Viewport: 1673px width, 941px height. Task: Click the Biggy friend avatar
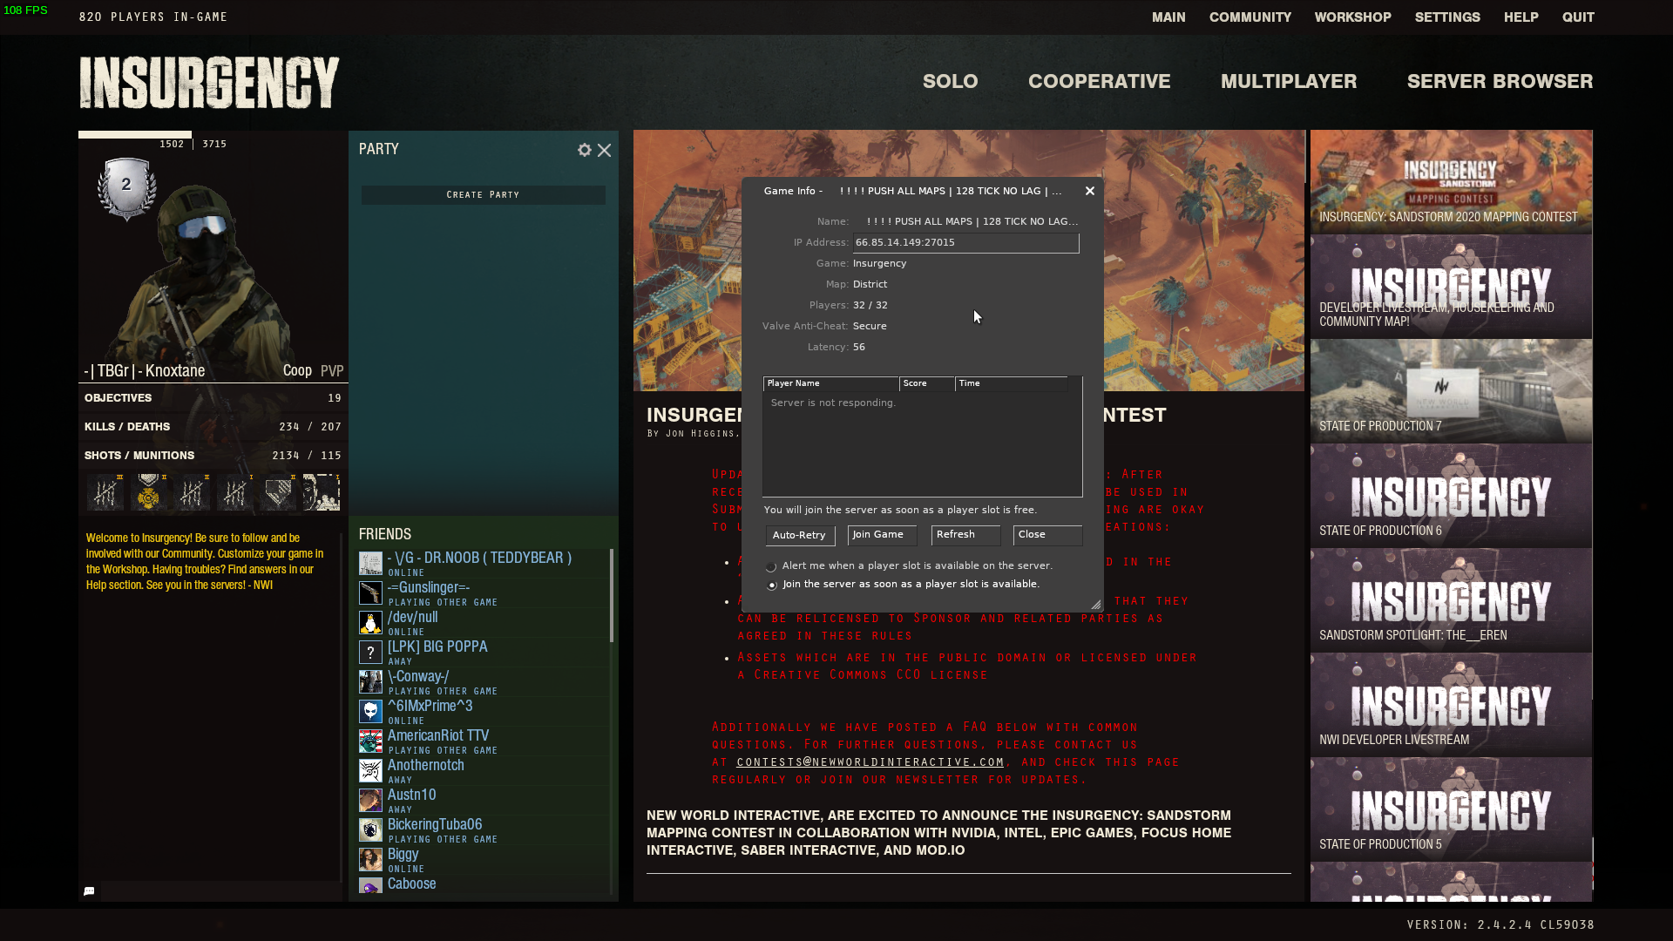[370, 859]
